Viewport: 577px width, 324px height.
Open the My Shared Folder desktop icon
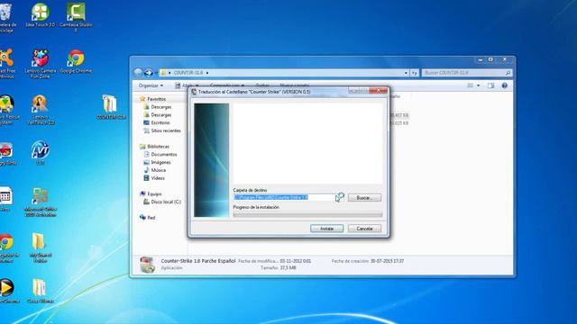point(40,247)
